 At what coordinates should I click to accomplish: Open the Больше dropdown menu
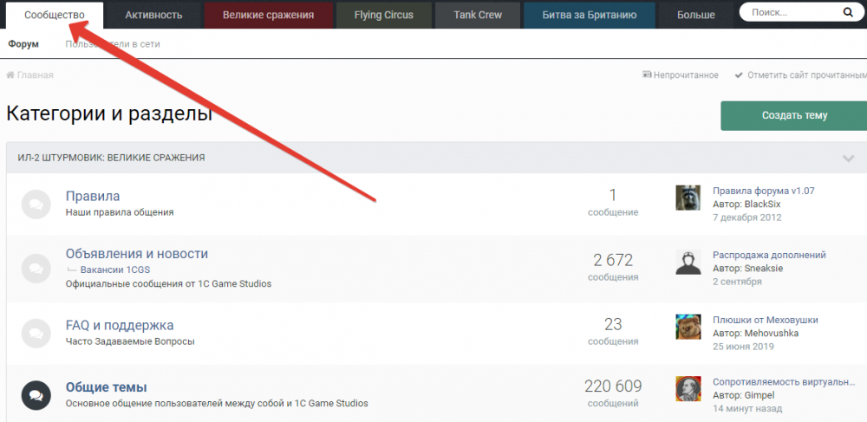[x=696, y=15]
